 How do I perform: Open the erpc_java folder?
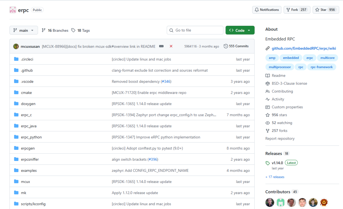click(29, 126)
